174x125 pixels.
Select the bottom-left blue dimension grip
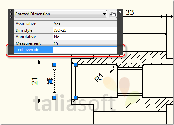(54, 98)
